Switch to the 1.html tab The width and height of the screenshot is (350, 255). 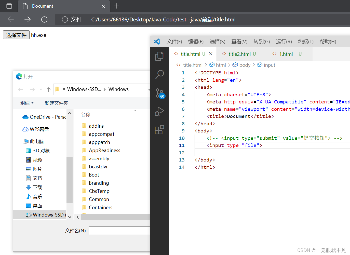[x=290, y=54]
